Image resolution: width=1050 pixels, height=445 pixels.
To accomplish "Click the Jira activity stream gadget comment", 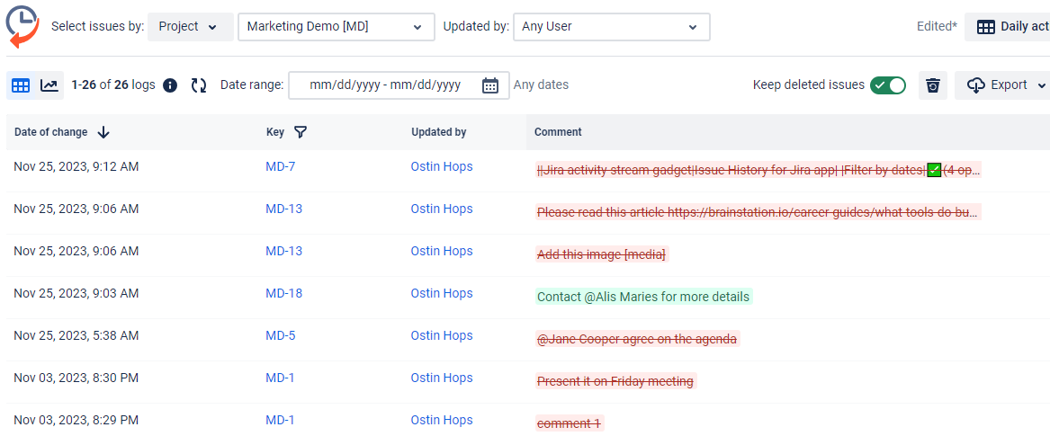I will click(x=758, y=170).
